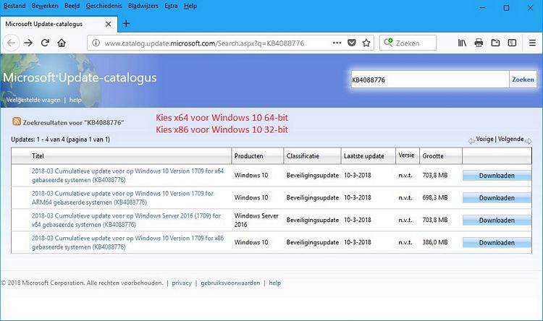Screen dimensions: 543x321
Task: Print the page using printer icon
Action: pos(479,43)
